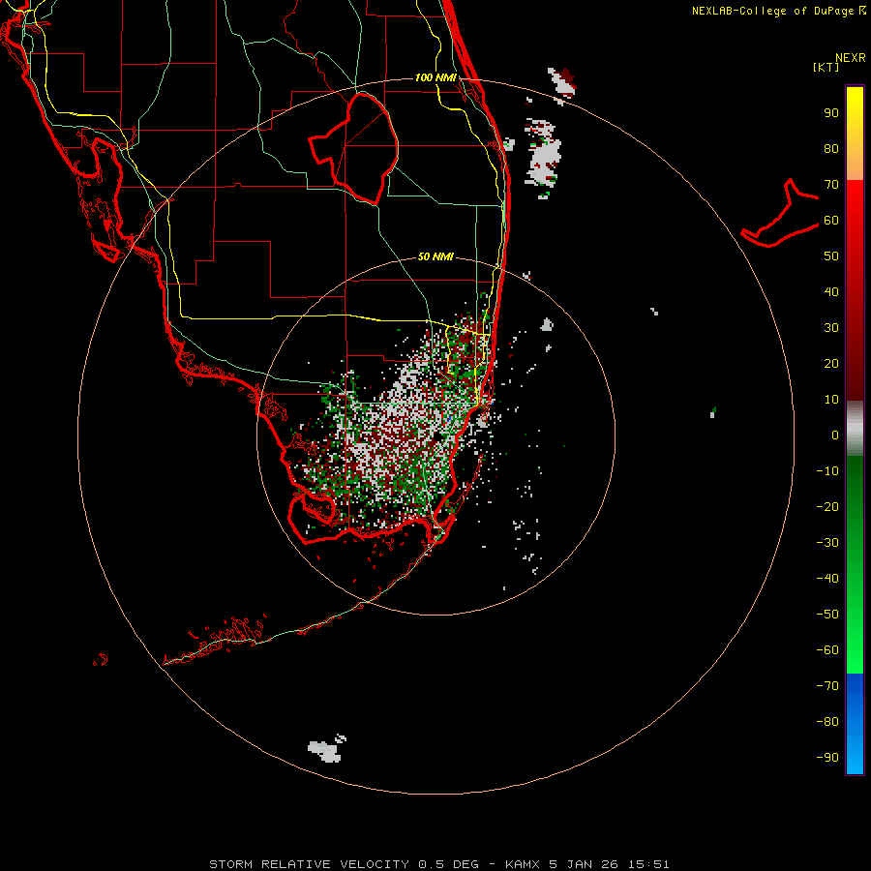Click the 10 value on the velocity scale
Image resolution: width=871 pixels, height=871 pixels.
tap(831, 400)
